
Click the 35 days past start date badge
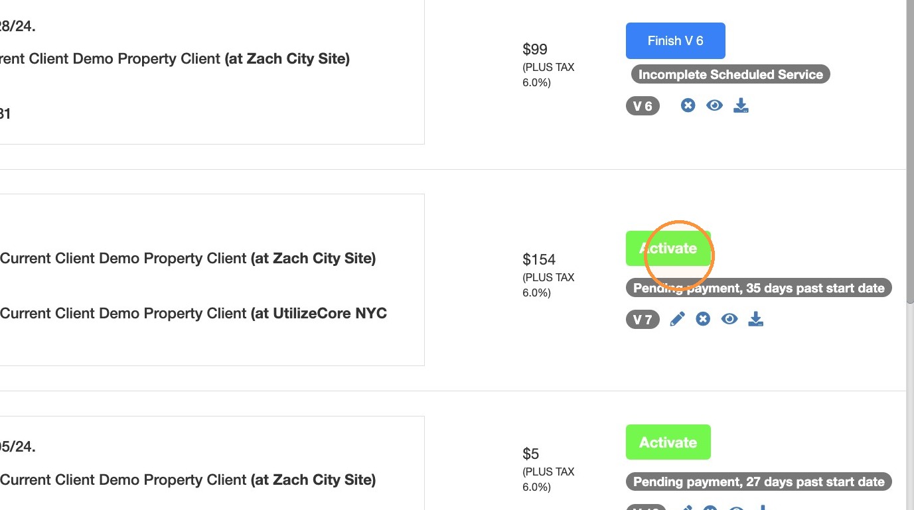tap(759, 288)
